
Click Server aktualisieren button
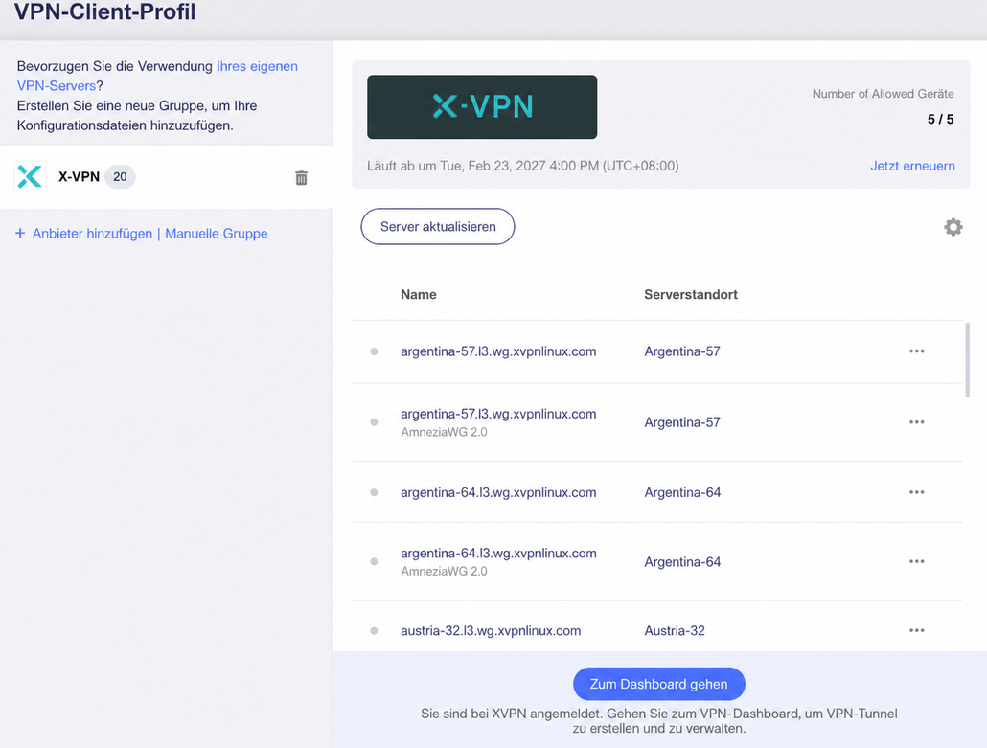click(438, 226)
